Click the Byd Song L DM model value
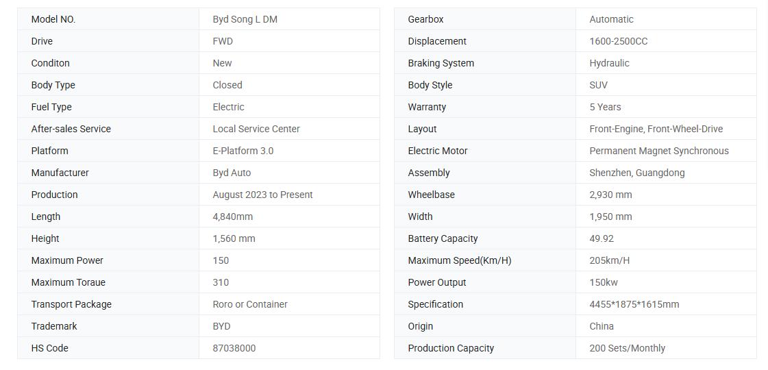This screenshot has width=768, height=370. coord(245,20)
